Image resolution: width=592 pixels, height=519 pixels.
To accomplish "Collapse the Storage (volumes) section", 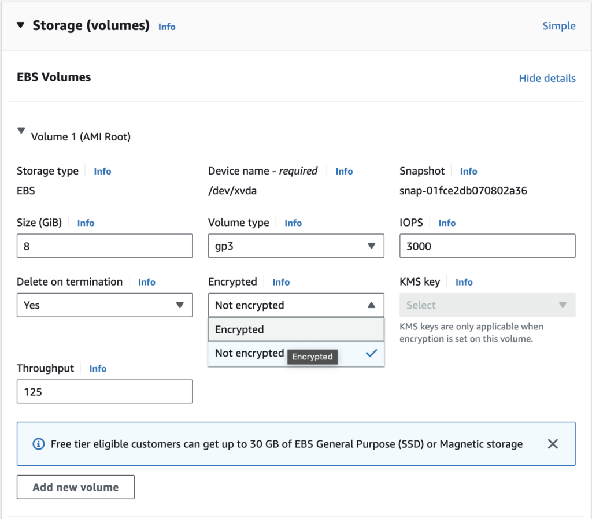I will 21,25.
